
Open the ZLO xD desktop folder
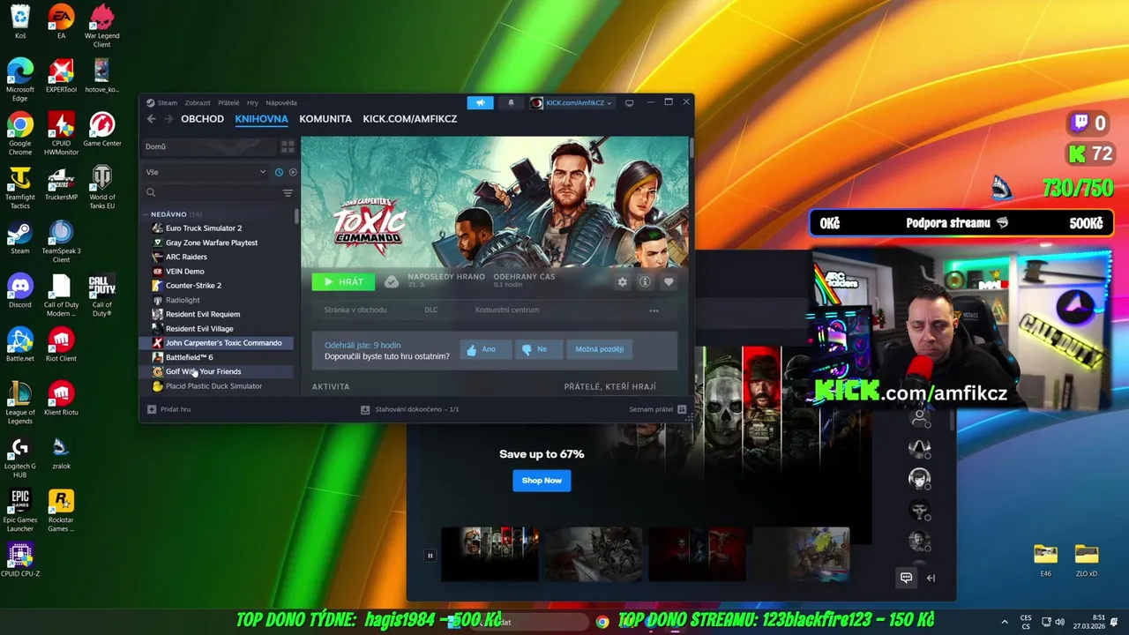(x=1087, y=561)
